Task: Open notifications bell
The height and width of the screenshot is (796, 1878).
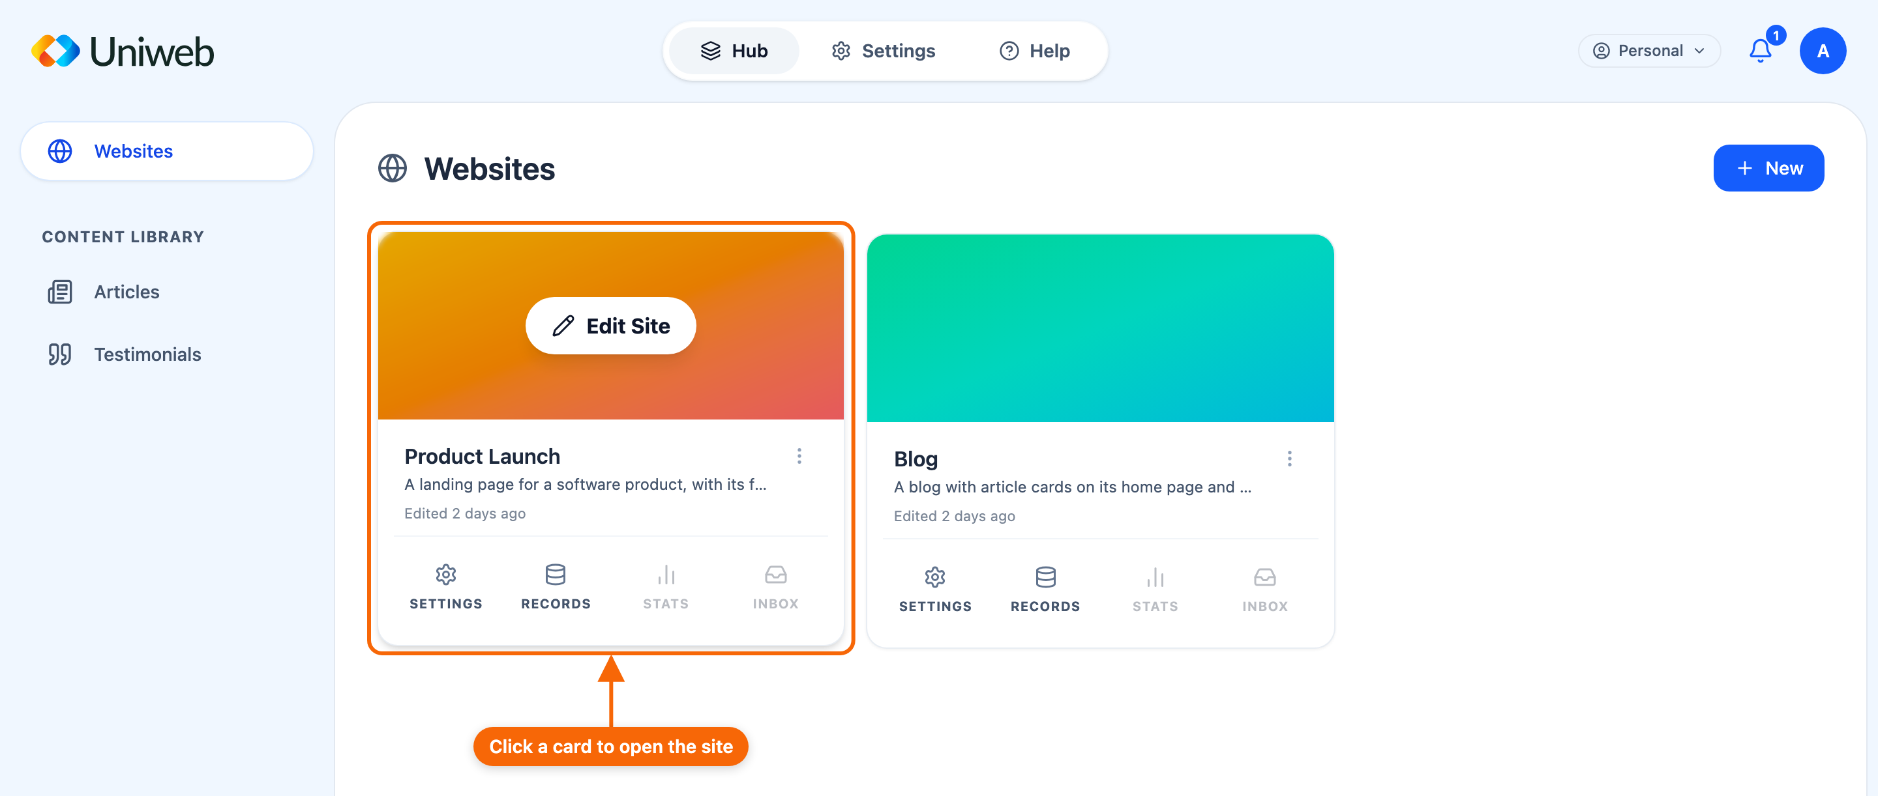Action: coord(1761,51)
